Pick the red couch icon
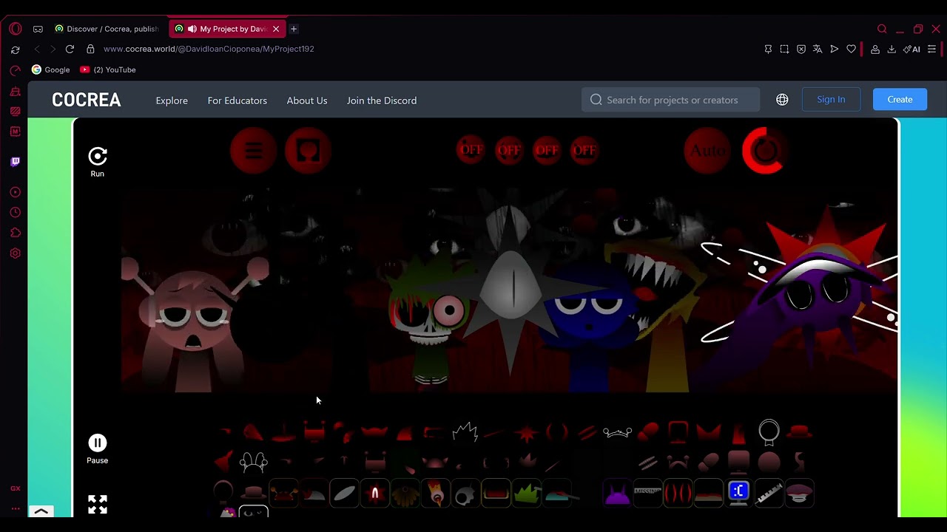Screen dimensions: 947x532 pyautogui.click(x=496, y=492)
